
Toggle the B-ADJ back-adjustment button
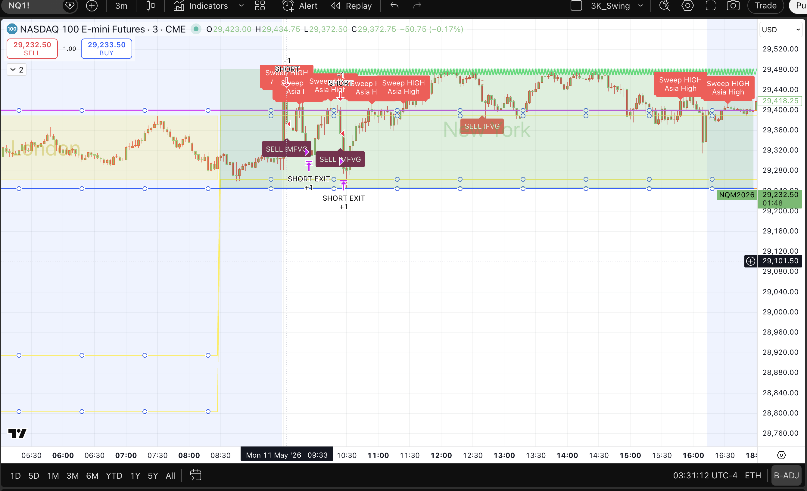pos(786,475)
